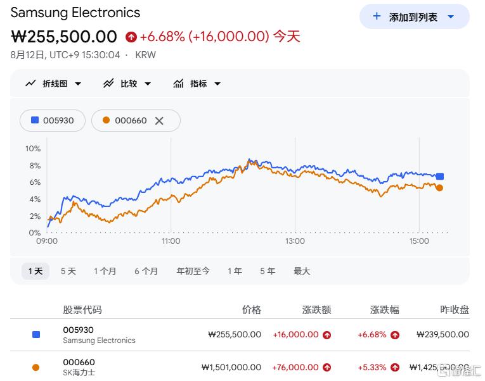Image resolution: width=485 pixels, height=381 pixels.
Task: Click Samsung Electronics name in table row
Action: (99, 340)
